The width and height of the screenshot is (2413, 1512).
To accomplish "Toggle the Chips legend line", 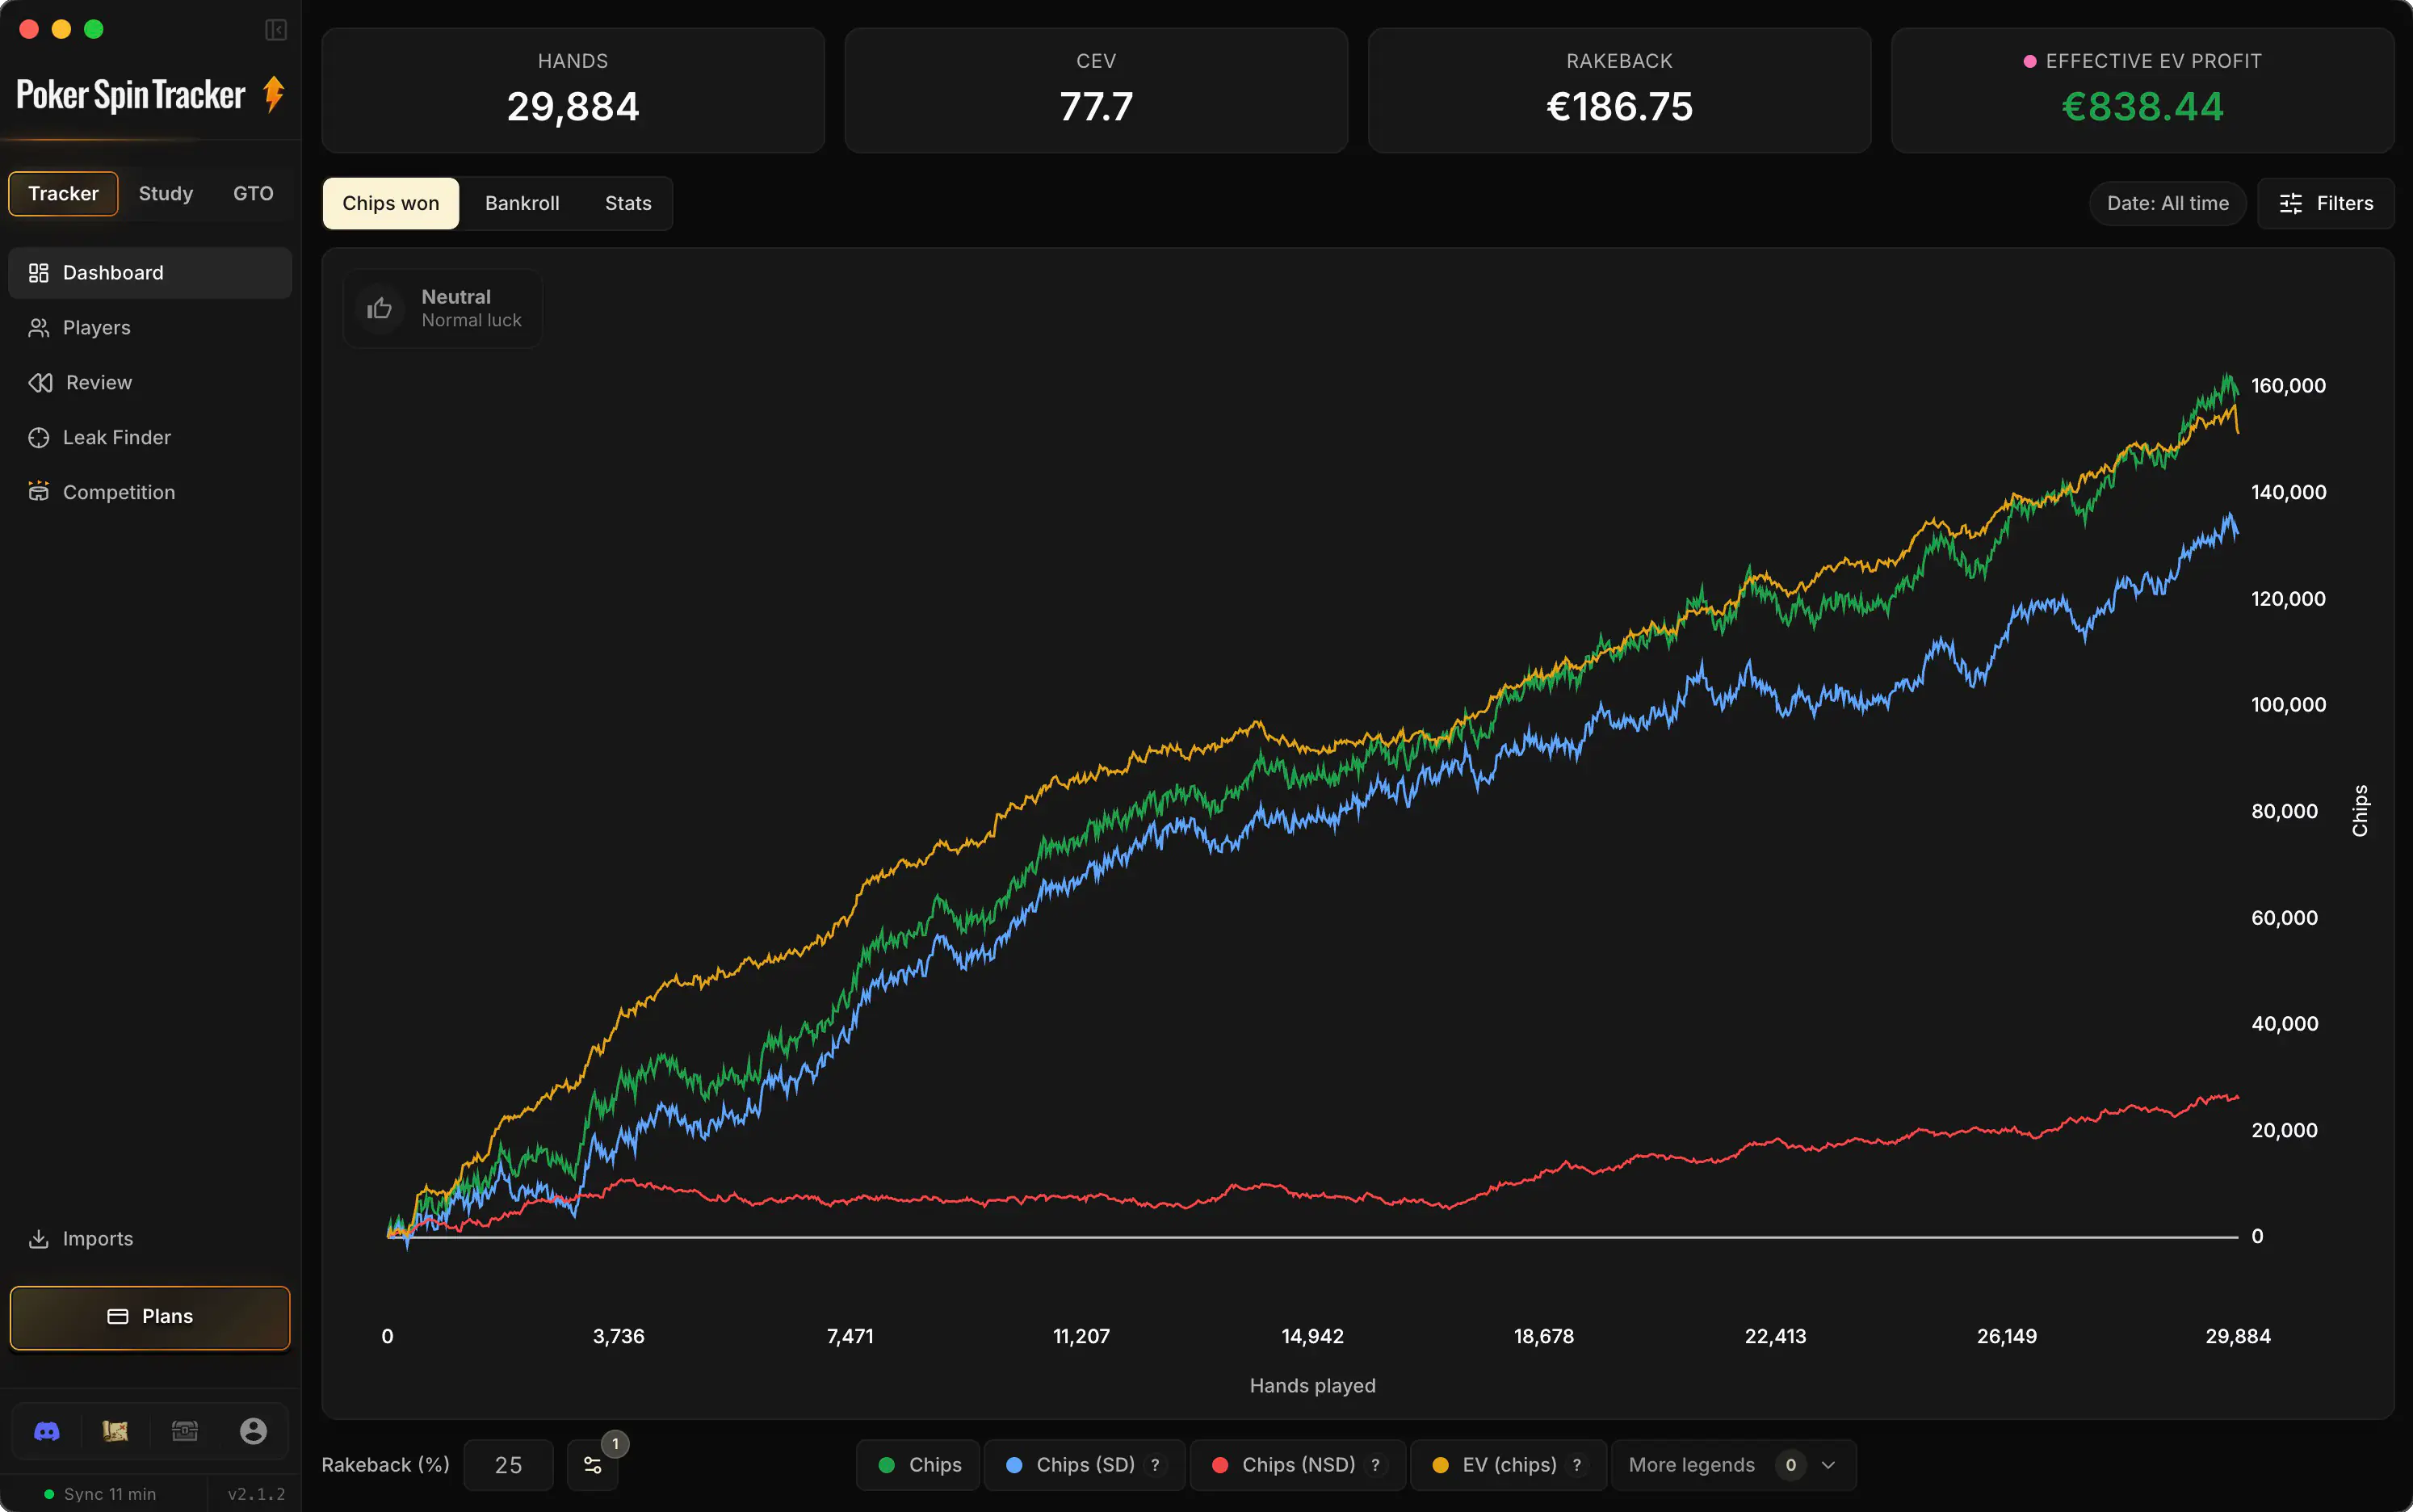I will [x=919, y=1465].
